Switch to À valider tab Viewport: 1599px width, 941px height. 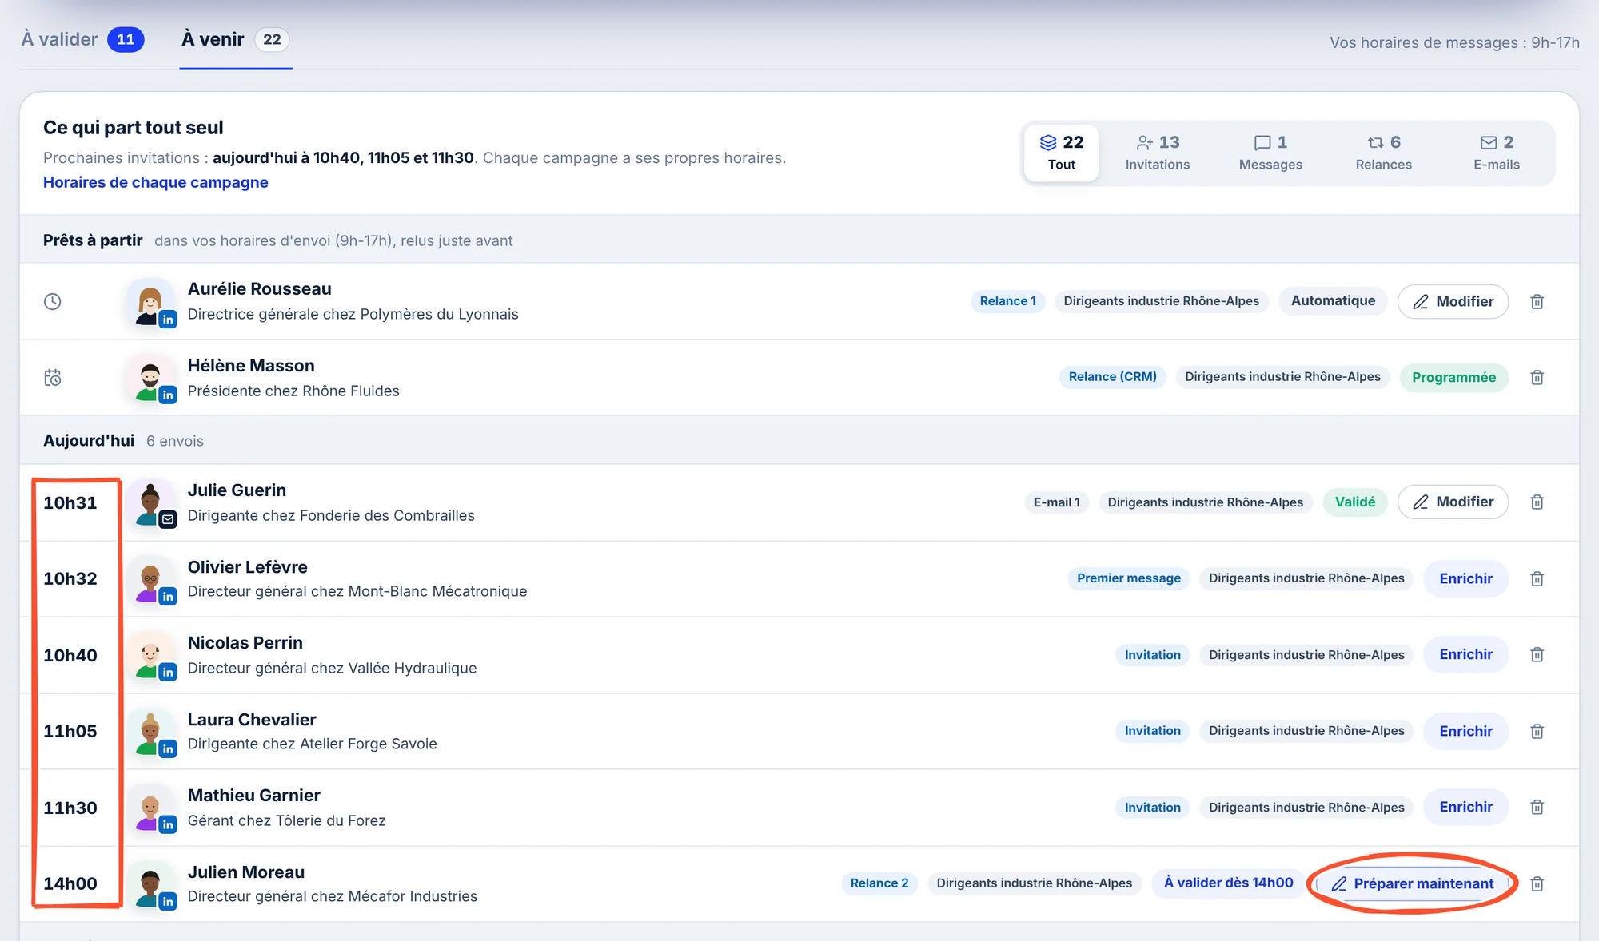(x=82, y=39)
